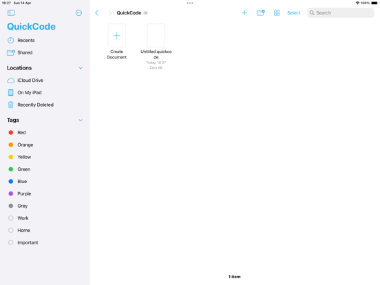Click the iCloud Drive cloud icon
The image size is (380, 285).
point(10,81)
